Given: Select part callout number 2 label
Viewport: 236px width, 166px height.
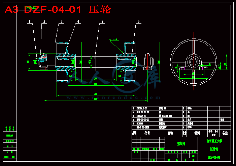Looking at the screenshot, I should click(44, 21).
